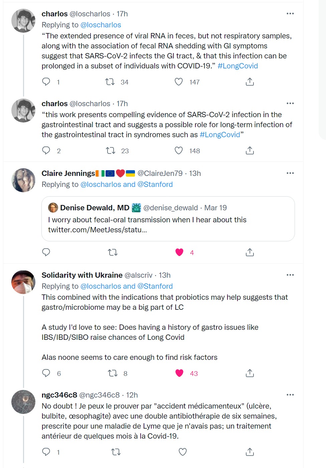The image size is (326, 468).
Task: Like the tweet with 147 likes
Action: click(x=179, y=82)
